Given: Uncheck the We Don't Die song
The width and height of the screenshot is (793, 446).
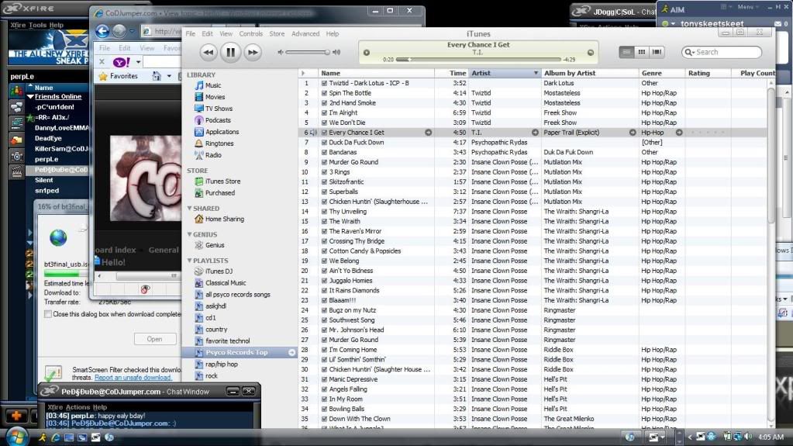Looking at the screenshot, I should tap(324, 123).
